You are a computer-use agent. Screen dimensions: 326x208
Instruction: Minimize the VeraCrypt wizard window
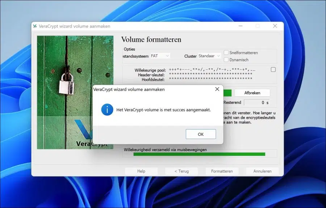click(x=241, y=26)
